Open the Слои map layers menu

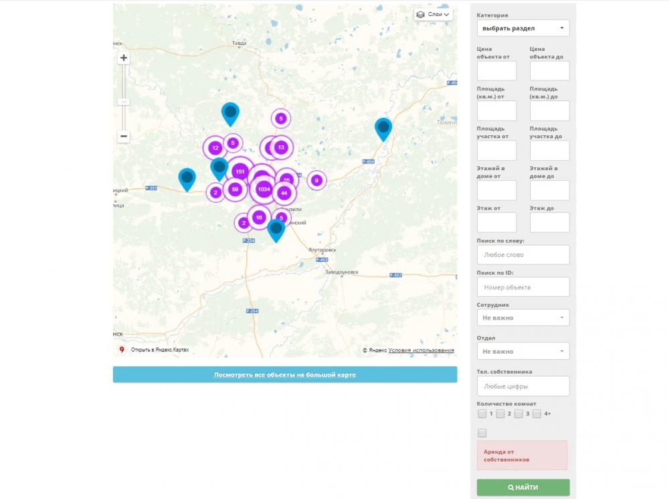click(433, 14)
